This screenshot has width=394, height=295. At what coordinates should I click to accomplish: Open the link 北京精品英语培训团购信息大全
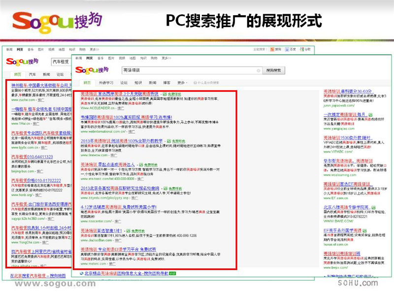[127, 273]
